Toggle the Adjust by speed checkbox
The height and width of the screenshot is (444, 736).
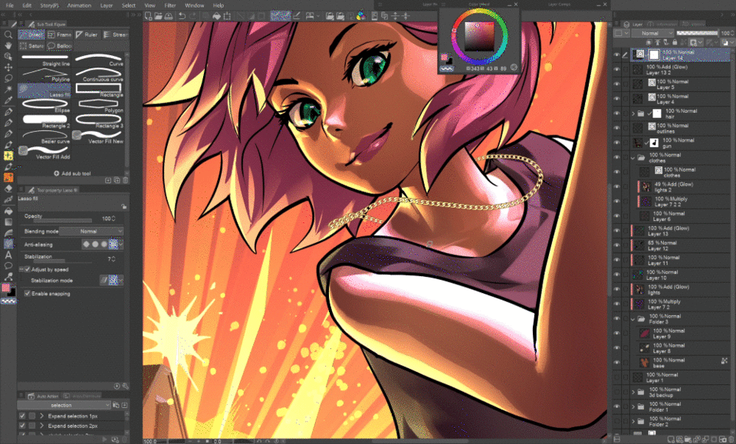pyautogui.click(x=28, y=269)
